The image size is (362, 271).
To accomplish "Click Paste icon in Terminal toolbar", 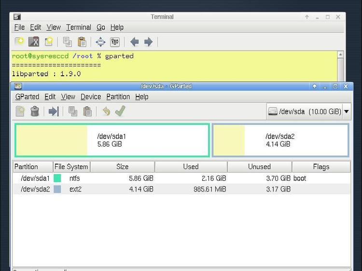I will tap(82, 42).
